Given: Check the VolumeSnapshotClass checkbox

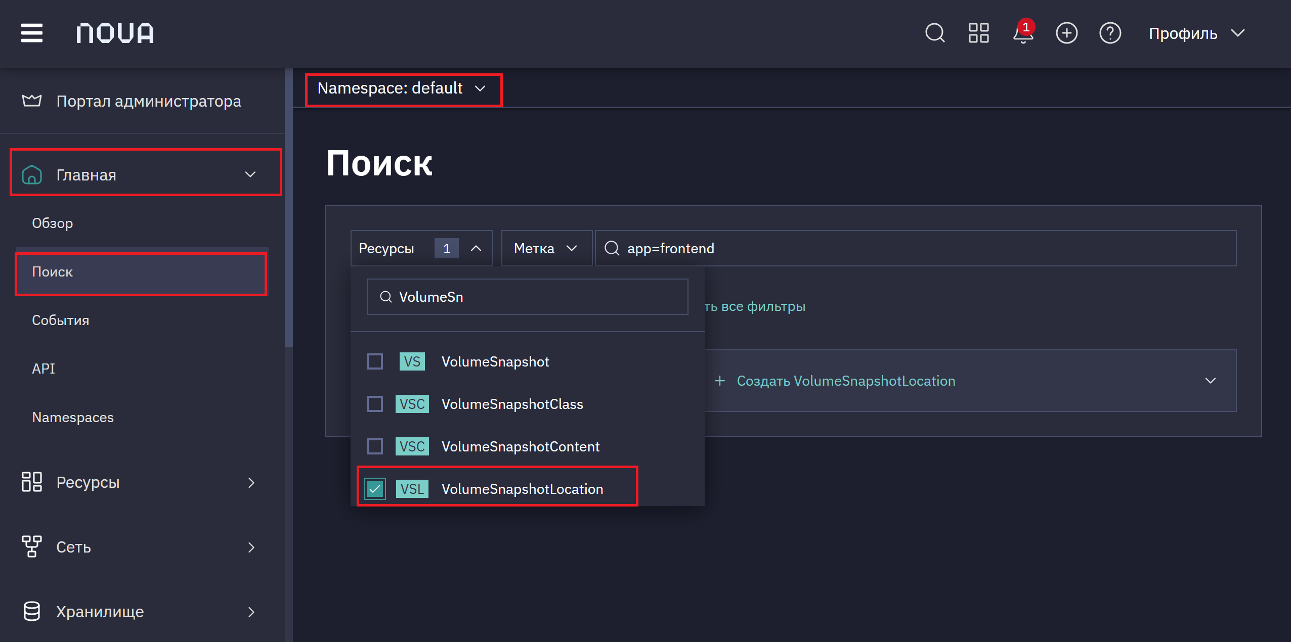Looking at the screenshot, I should [375, 404].
